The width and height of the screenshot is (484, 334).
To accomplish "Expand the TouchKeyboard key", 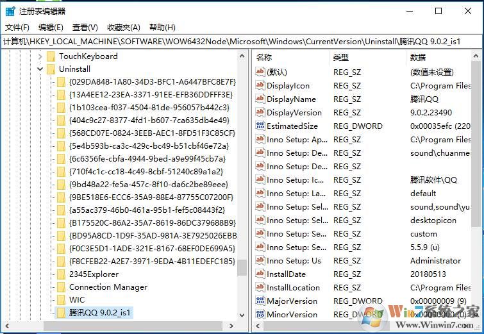I will pyautogui.click(x=40, y=56).
